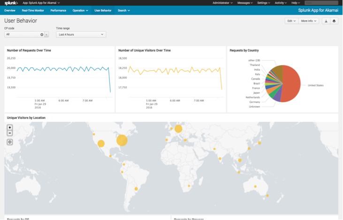Click the Netherlands pie legend label

coord(252,97)
